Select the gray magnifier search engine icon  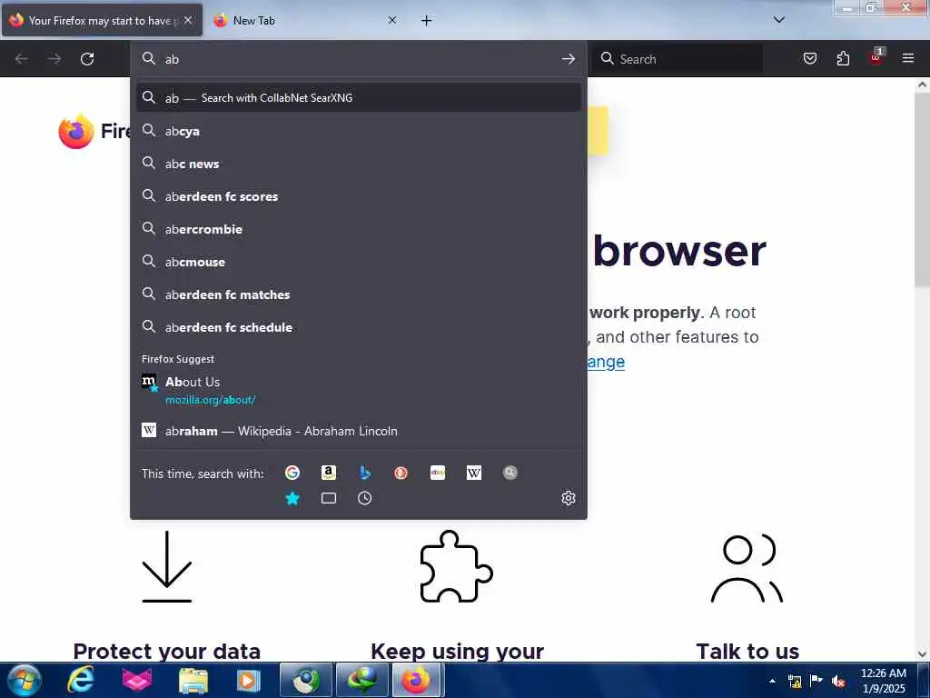click(510, 473)
